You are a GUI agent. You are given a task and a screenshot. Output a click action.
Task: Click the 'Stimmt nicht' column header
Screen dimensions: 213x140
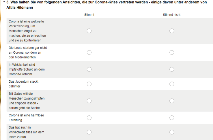pos(172,15)
